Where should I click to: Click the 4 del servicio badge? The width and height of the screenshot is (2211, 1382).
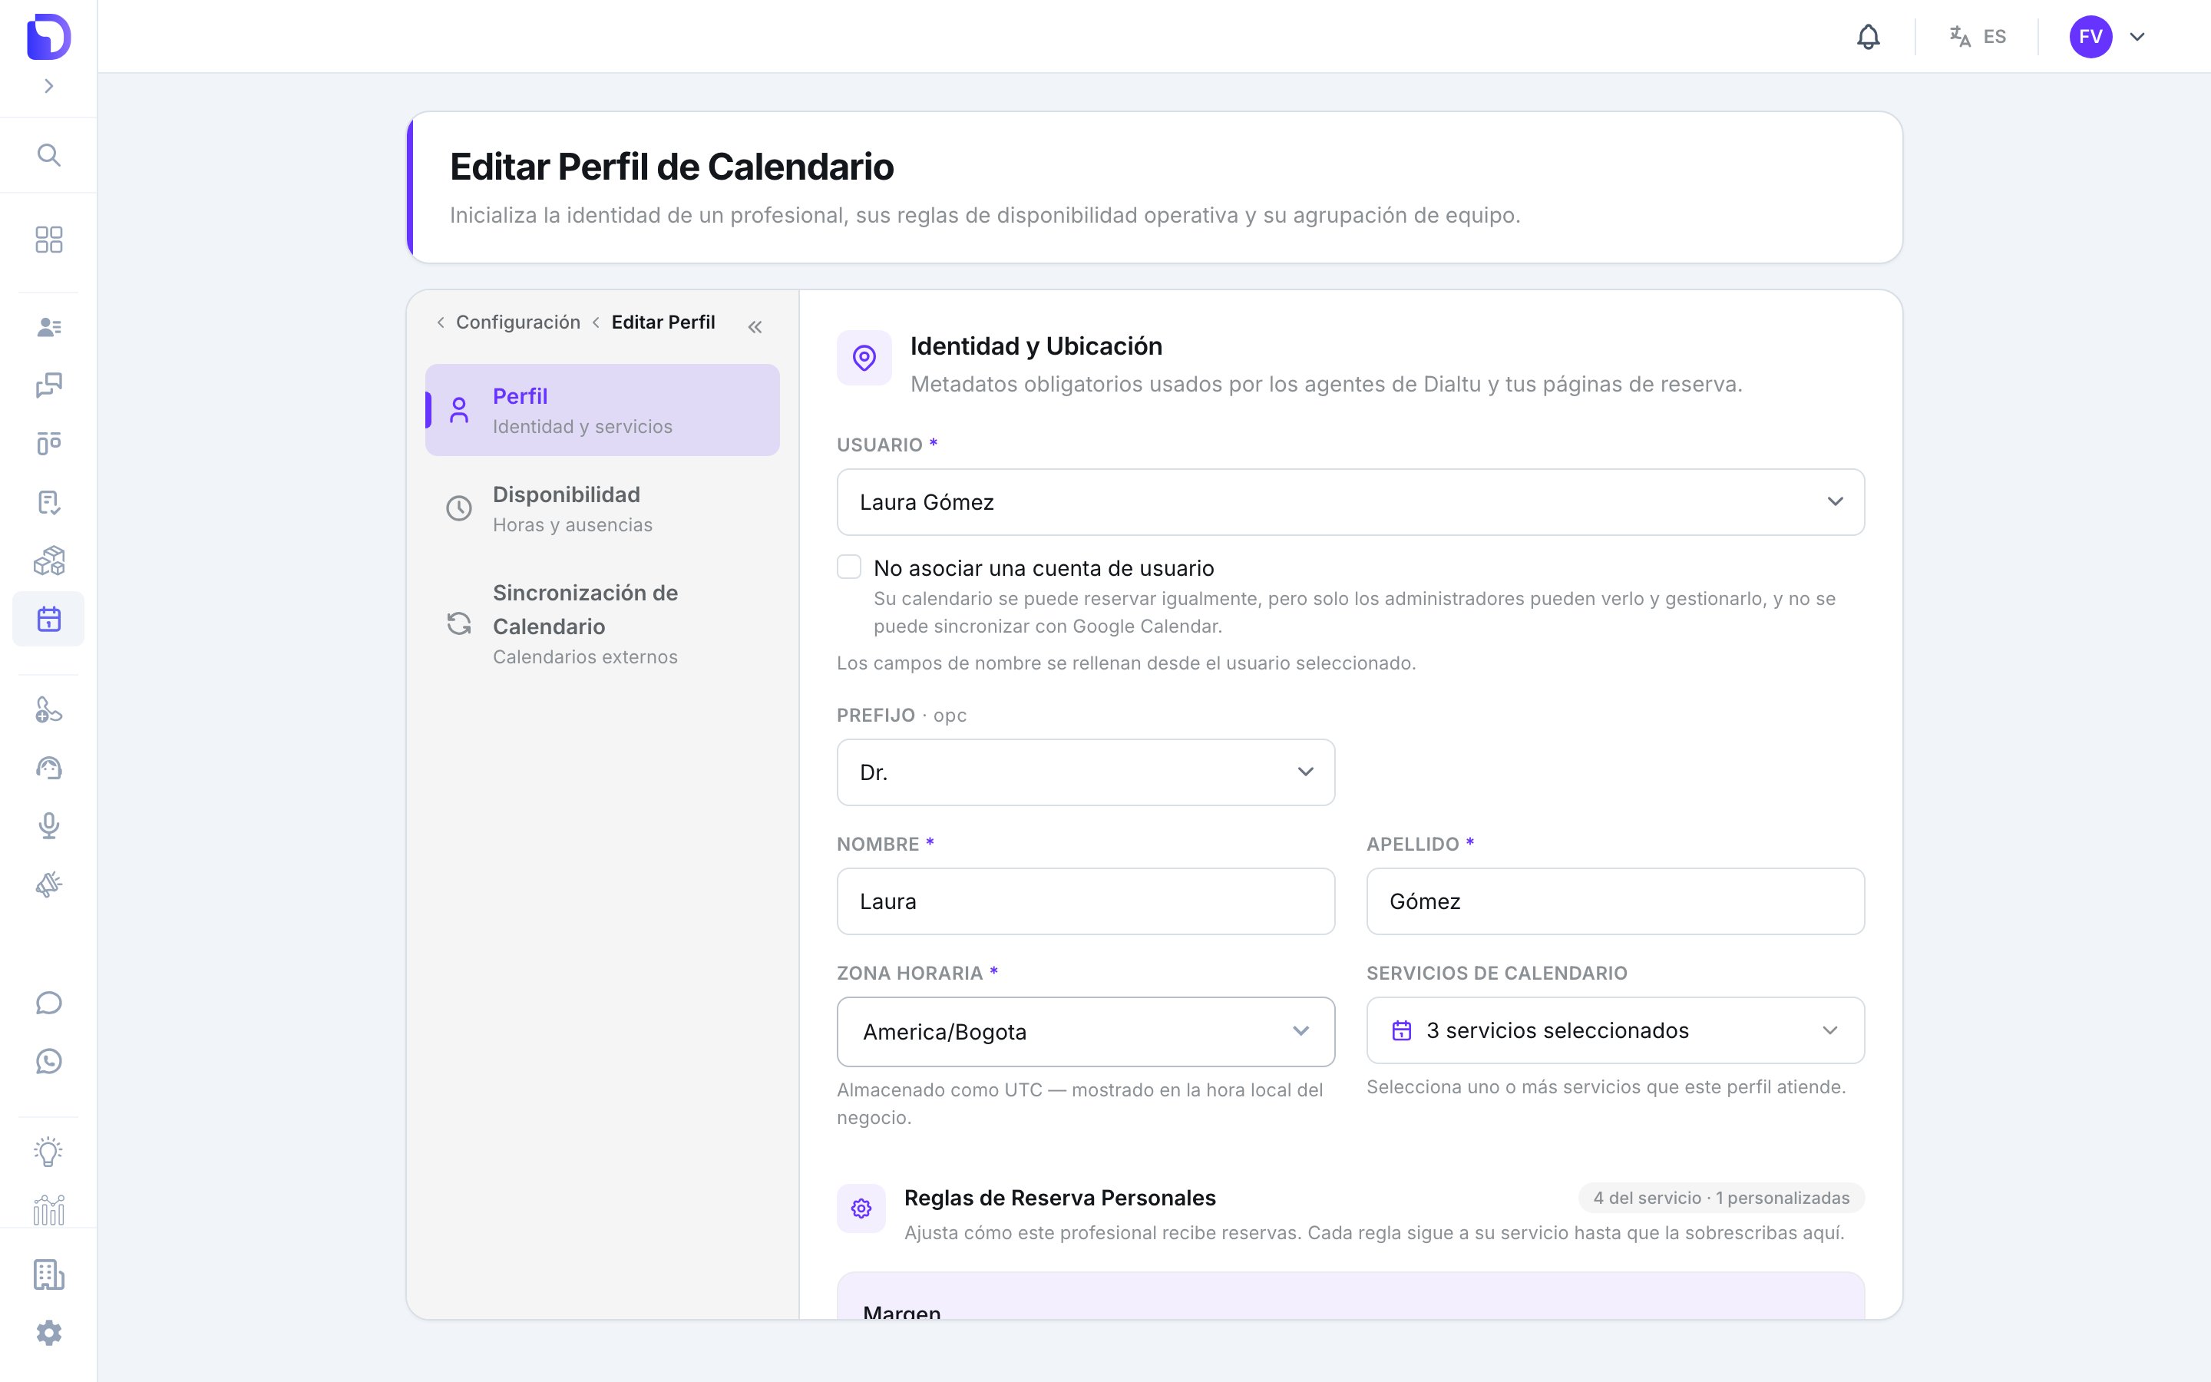tap(1721, 1199)
